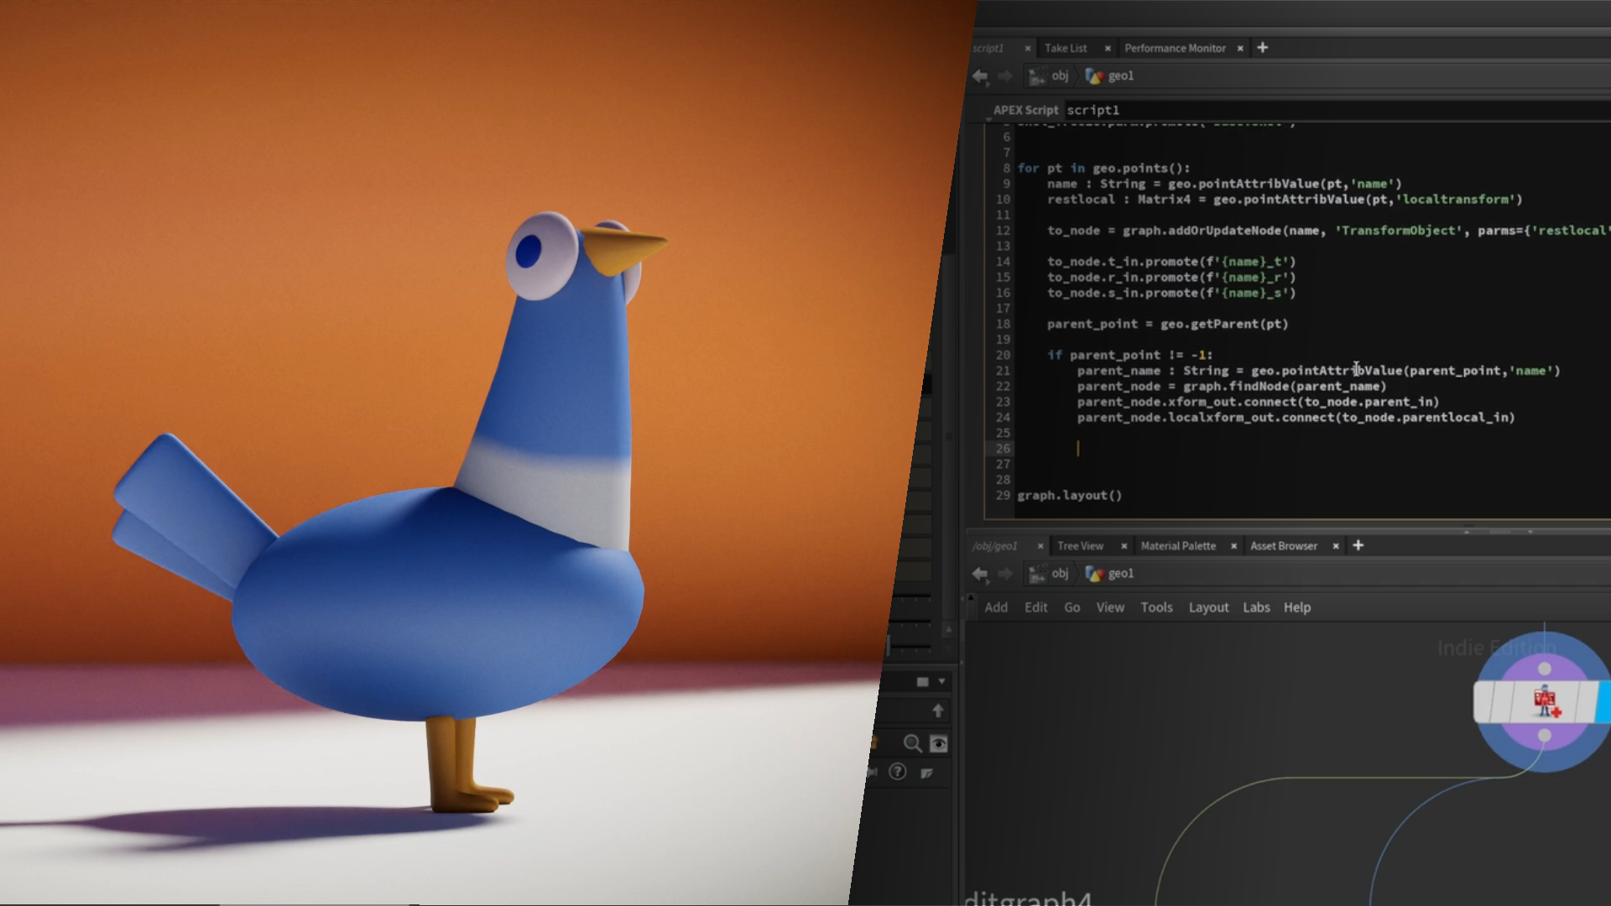This screenshot has height=906, width=1611.
Task: Go forward in the script pane path
Action: pos(1005,76)
